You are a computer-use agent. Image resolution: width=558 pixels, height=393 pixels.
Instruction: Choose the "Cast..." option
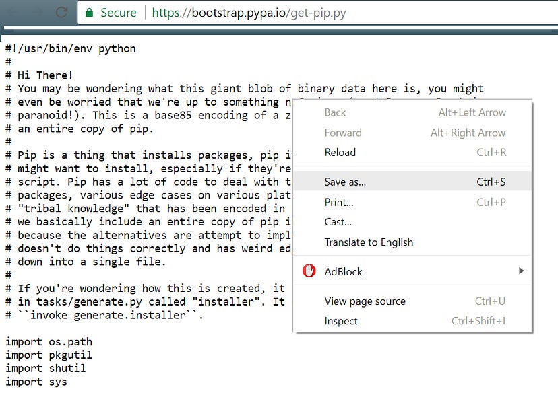337,221
